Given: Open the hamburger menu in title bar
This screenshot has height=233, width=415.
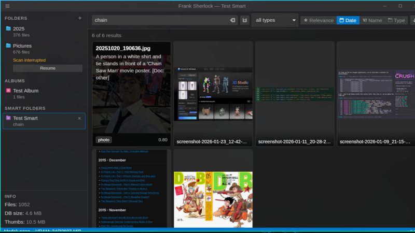Looking at the screenshot, I should (7, 6).
